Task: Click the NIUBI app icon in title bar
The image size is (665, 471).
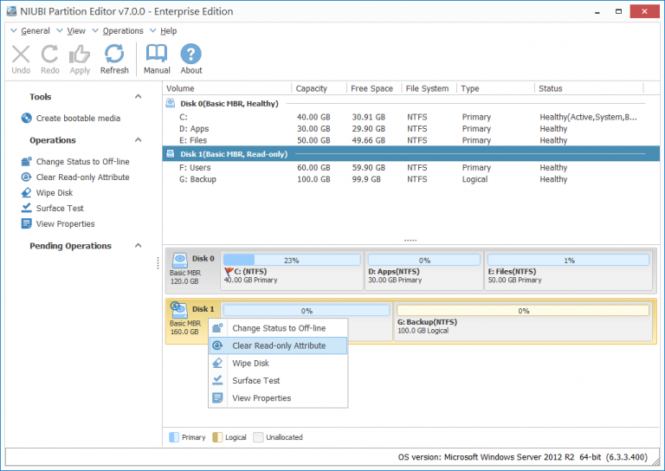Action: click(x=11, y=11)
